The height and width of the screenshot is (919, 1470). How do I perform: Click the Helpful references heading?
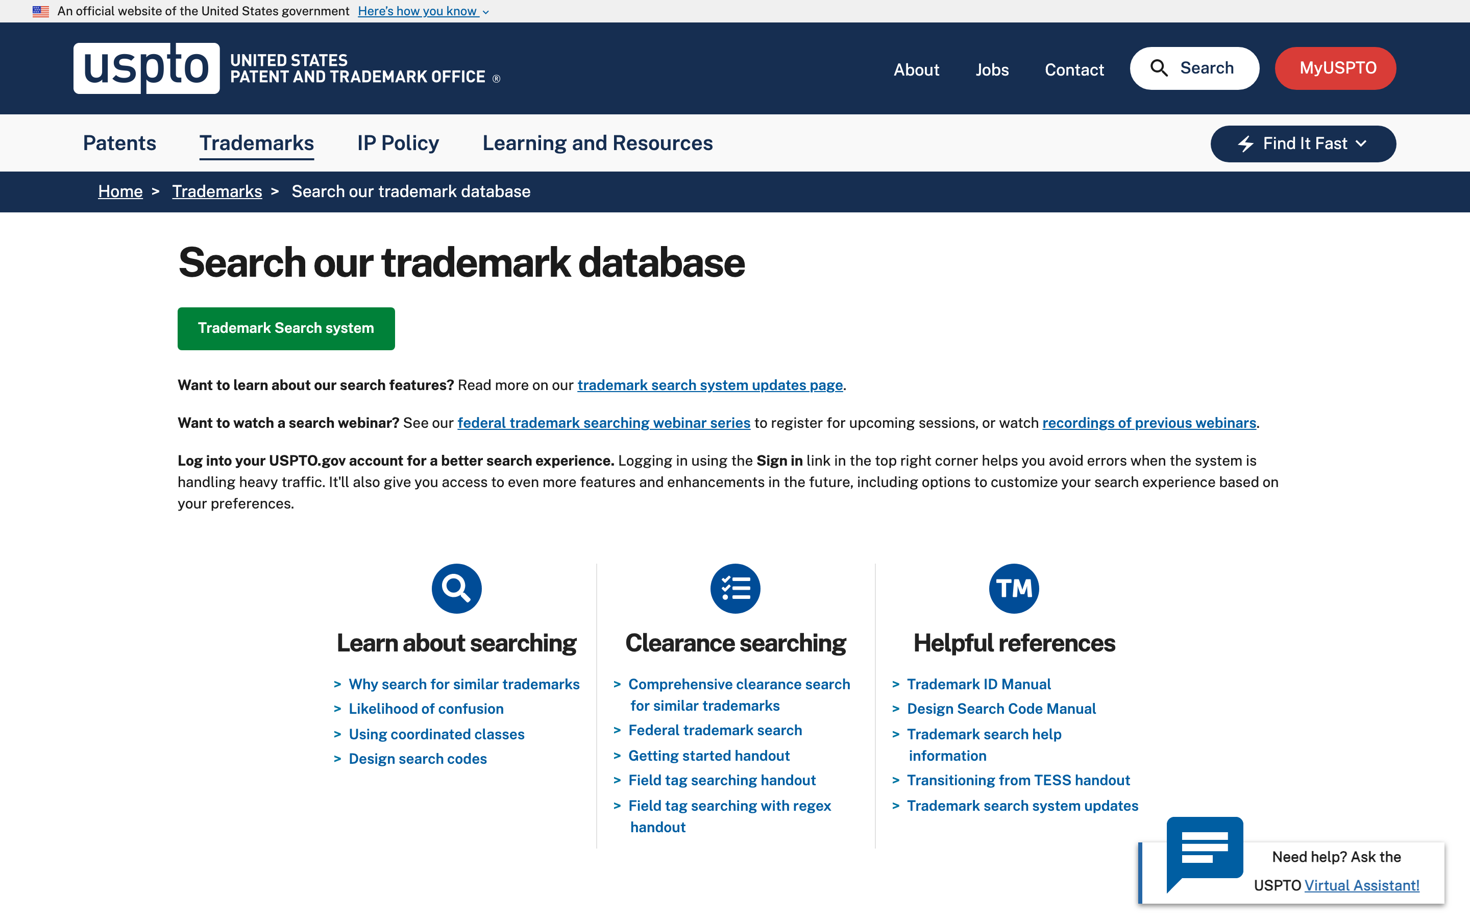[1014, 643]
